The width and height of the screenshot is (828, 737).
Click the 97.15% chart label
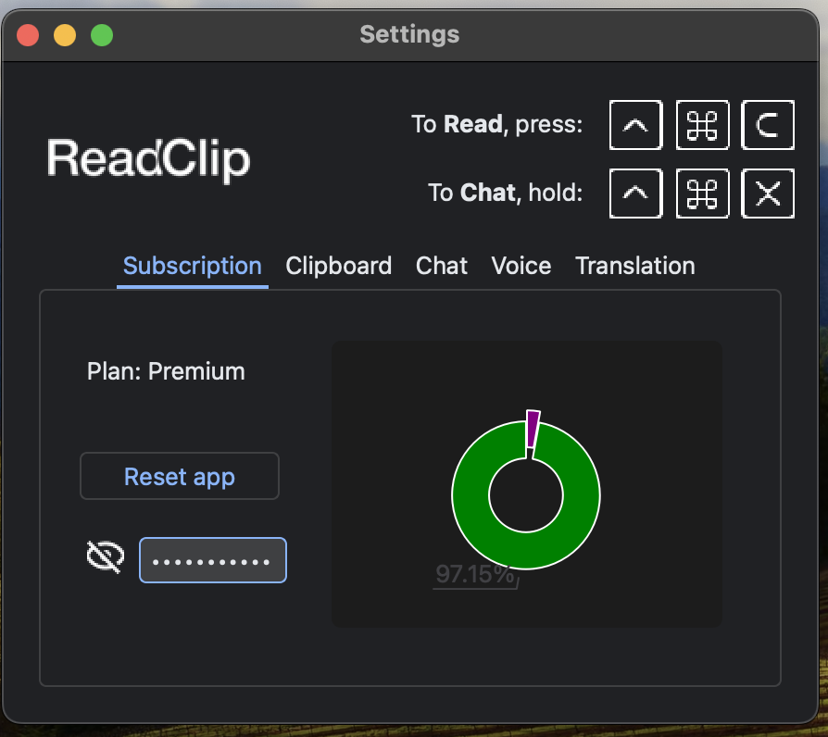475,574
